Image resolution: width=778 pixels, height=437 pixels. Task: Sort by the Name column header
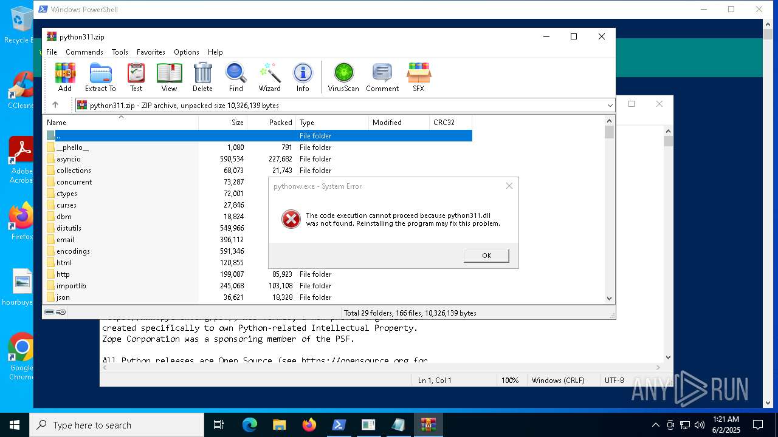coord(122,123)
